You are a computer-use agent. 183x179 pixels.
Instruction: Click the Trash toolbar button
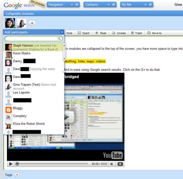[136, 33]
